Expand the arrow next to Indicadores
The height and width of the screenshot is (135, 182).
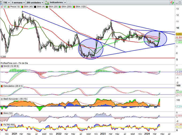tap(65, 2)
